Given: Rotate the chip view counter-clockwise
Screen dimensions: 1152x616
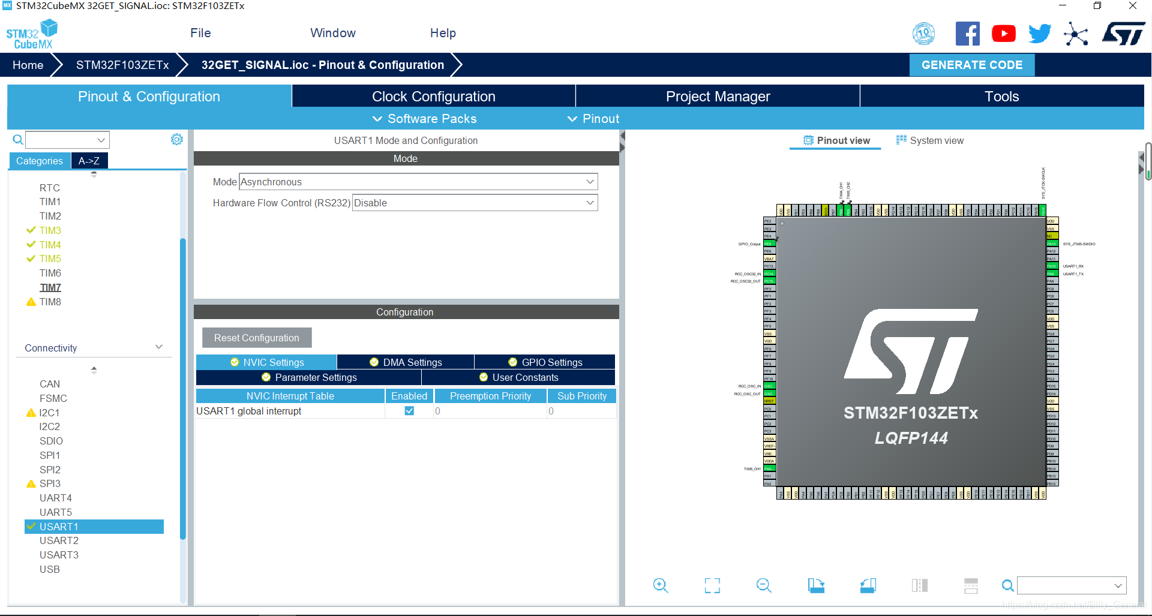Looking at the screenshot, I should coord(868,585).
